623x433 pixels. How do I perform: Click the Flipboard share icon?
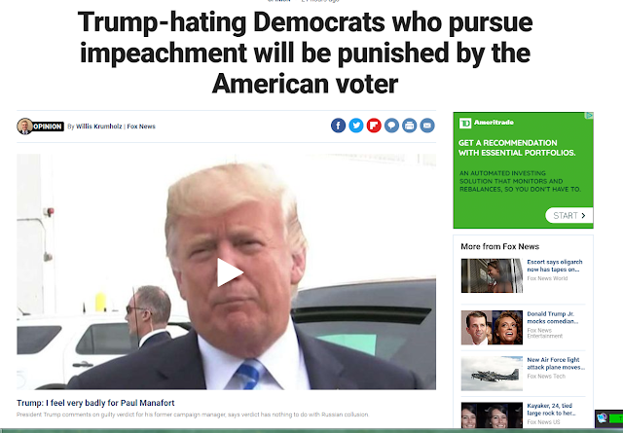tap(374, 126)
